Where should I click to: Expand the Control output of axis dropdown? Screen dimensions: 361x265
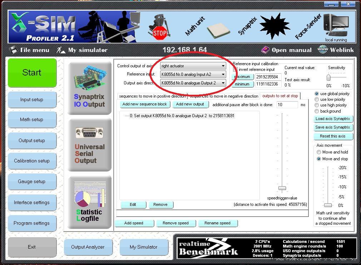pyautogui.click(x=223, y=66)
